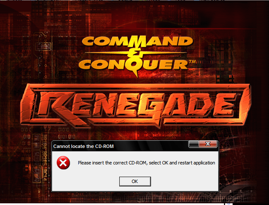The height and width of the screenshot is (205, 269).
Task: Click the Renegade logo on the splash screen
Action: click(x=135, y=106)
